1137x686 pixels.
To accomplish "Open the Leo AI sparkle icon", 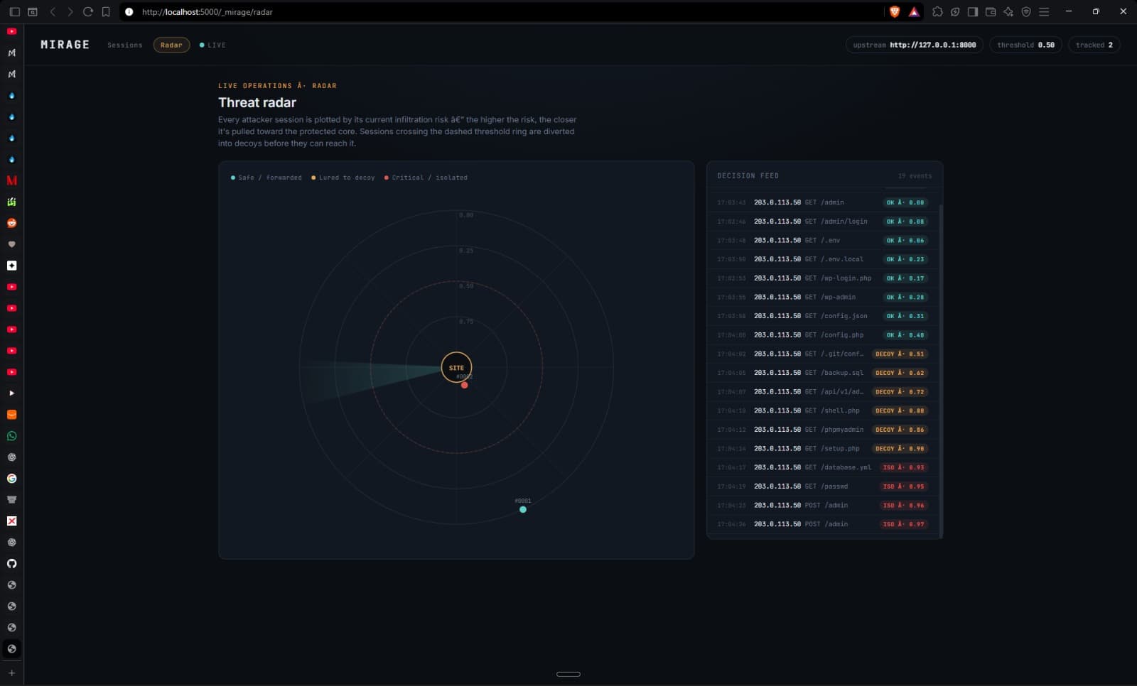I will click(x=1008, y=11).
